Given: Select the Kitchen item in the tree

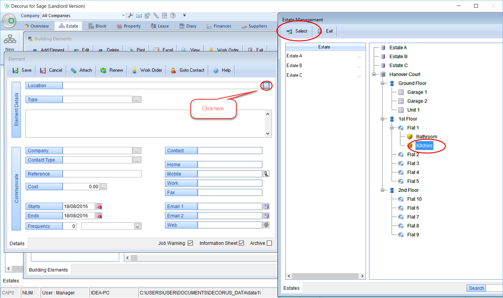Looking at the screenshot, I should (x=424, y=146).
